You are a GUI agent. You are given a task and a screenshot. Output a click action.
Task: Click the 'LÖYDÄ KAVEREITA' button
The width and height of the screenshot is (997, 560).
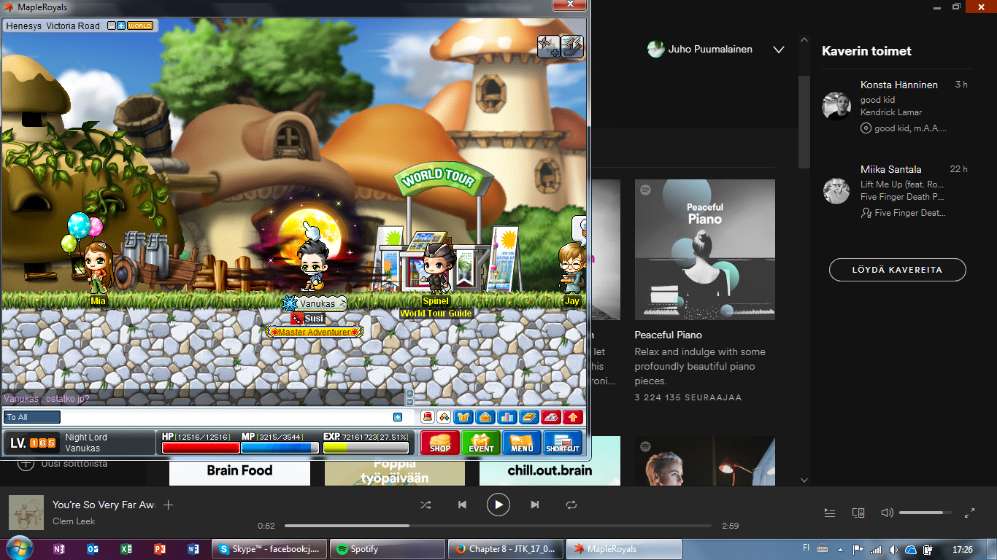[x=898, y=270]
